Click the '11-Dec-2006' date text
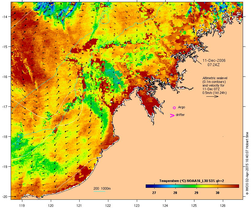 coord(214,61)
